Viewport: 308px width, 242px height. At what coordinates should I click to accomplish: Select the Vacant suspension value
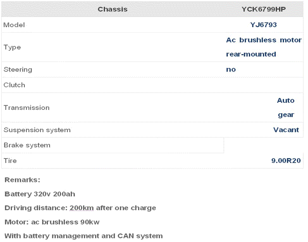[286, 130]
